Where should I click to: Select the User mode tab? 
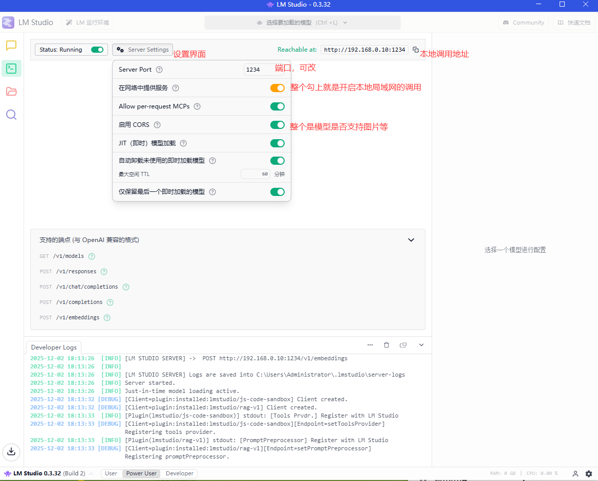click(111, 474)
